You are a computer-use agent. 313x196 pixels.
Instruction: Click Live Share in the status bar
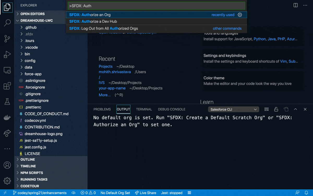click(x=146, y=193)
